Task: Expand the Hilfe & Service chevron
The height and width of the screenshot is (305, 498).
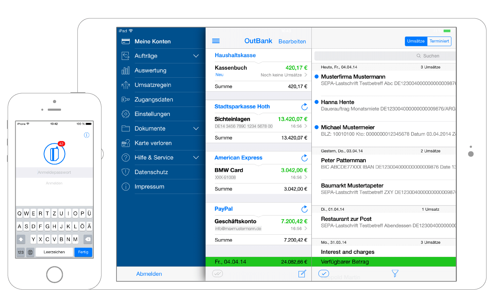Action: (x=196, y=157)
